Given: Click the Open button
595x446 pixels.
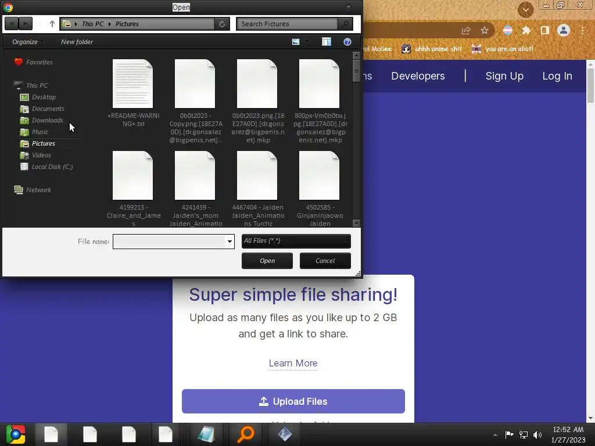Looking at the screenshot, I should point(267,261).
